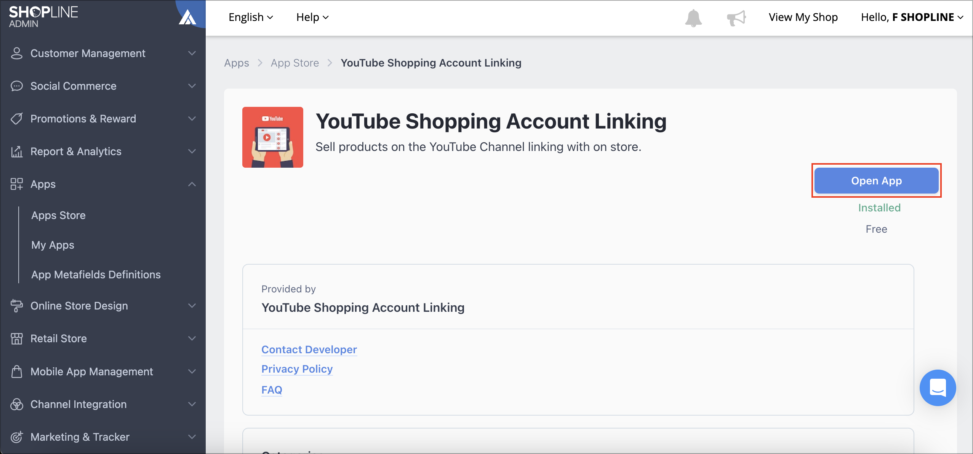
Task: Click the app description sentence
Action: point(478,147)
